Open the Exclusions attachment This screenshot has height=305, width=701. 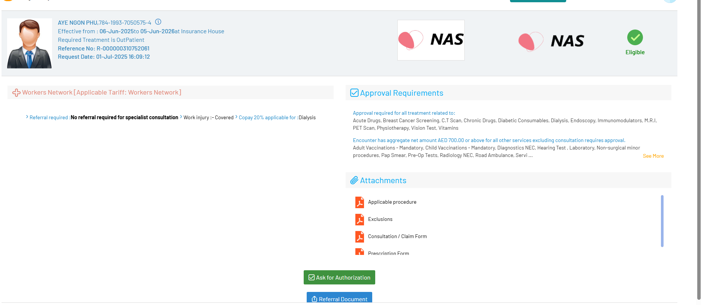[380, 219]
